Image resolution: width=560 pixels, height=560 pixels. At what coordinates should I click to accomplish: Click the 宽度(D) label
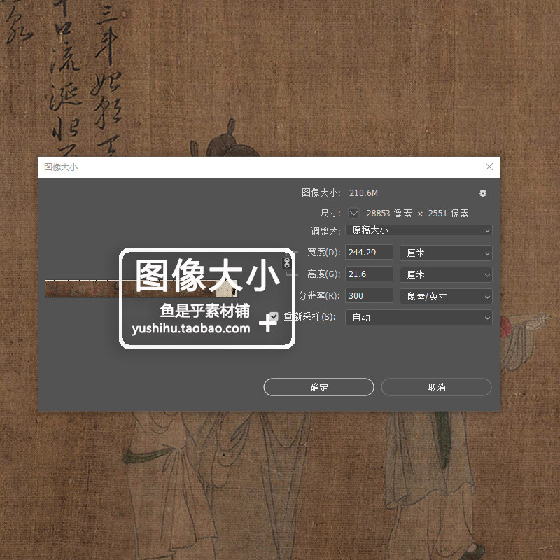[x=323, y=253]
